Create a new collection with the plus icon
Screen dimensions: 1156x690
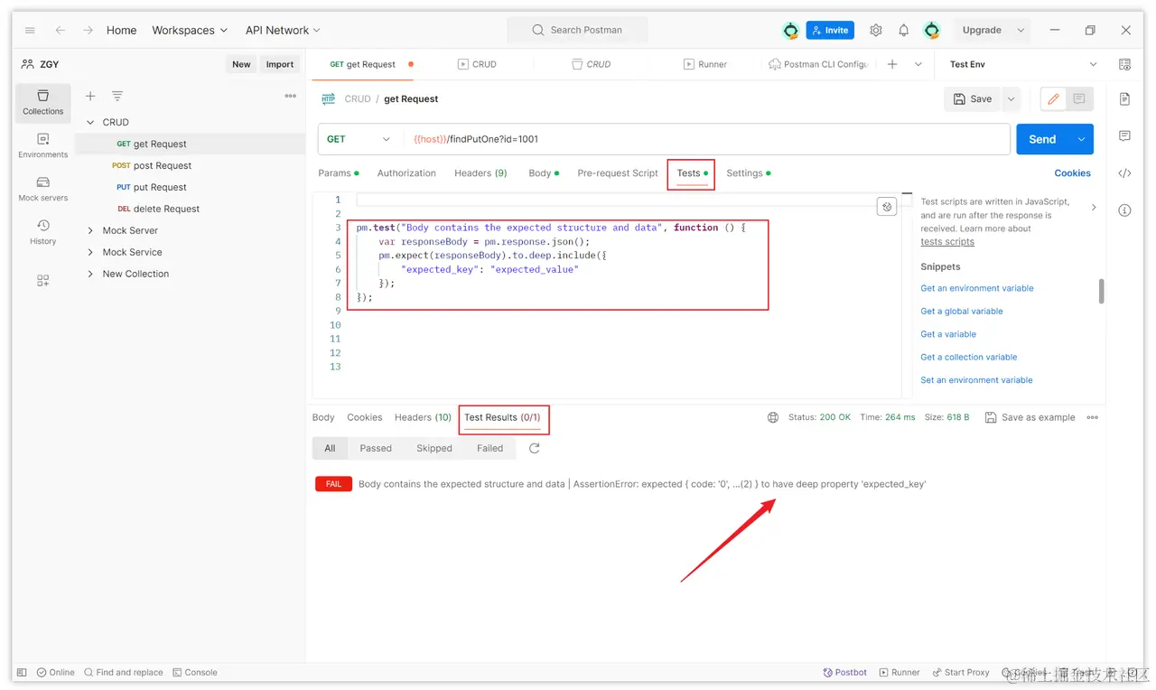tap(90, 96)
